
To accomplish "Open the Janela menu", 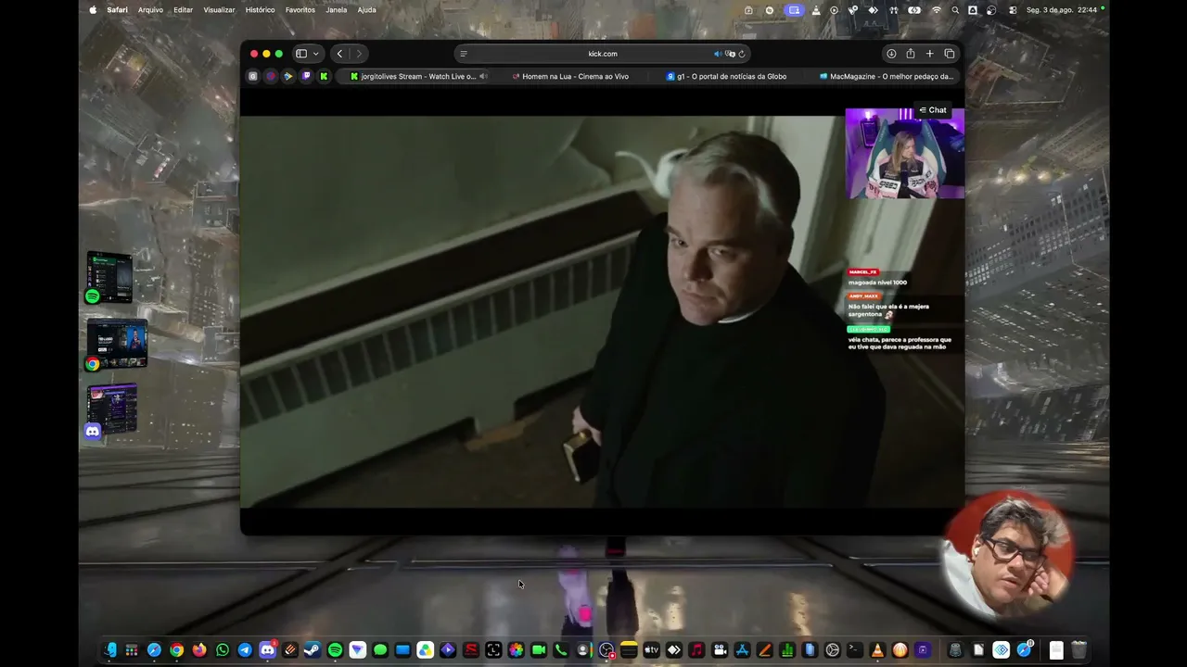I will (337, 10).
